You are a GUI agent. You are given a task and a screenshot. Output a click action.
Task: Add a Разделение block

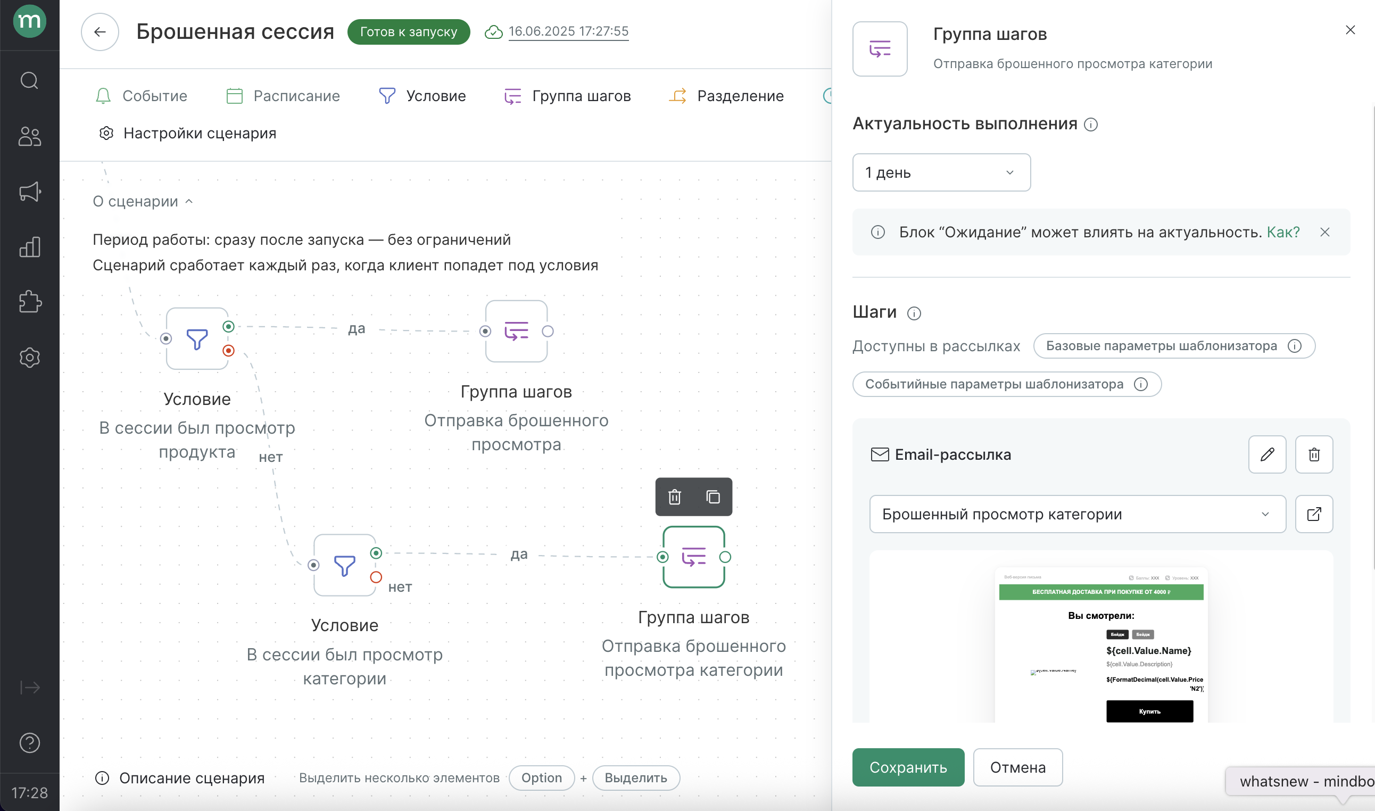(x=726, y=96)
